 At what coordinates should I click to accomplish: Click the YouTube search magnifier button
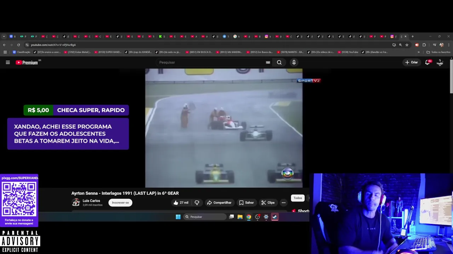[x=279, y=62]
